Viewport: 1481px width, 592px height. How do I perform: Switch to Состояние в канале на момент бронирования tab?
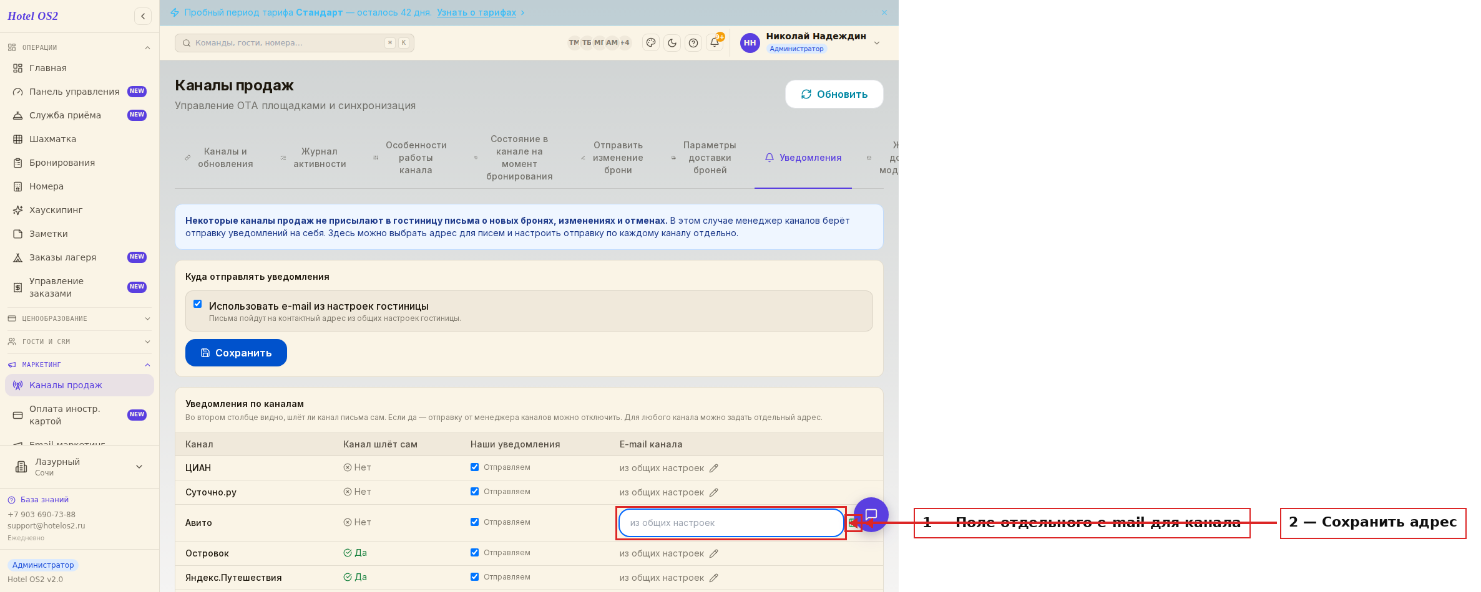(x=513, y=158)
